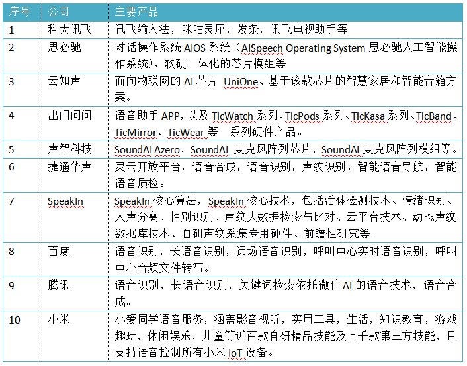Click the row number 7 cell
The height and width of the screenshot is (366, 467).
tap(22, 217)
